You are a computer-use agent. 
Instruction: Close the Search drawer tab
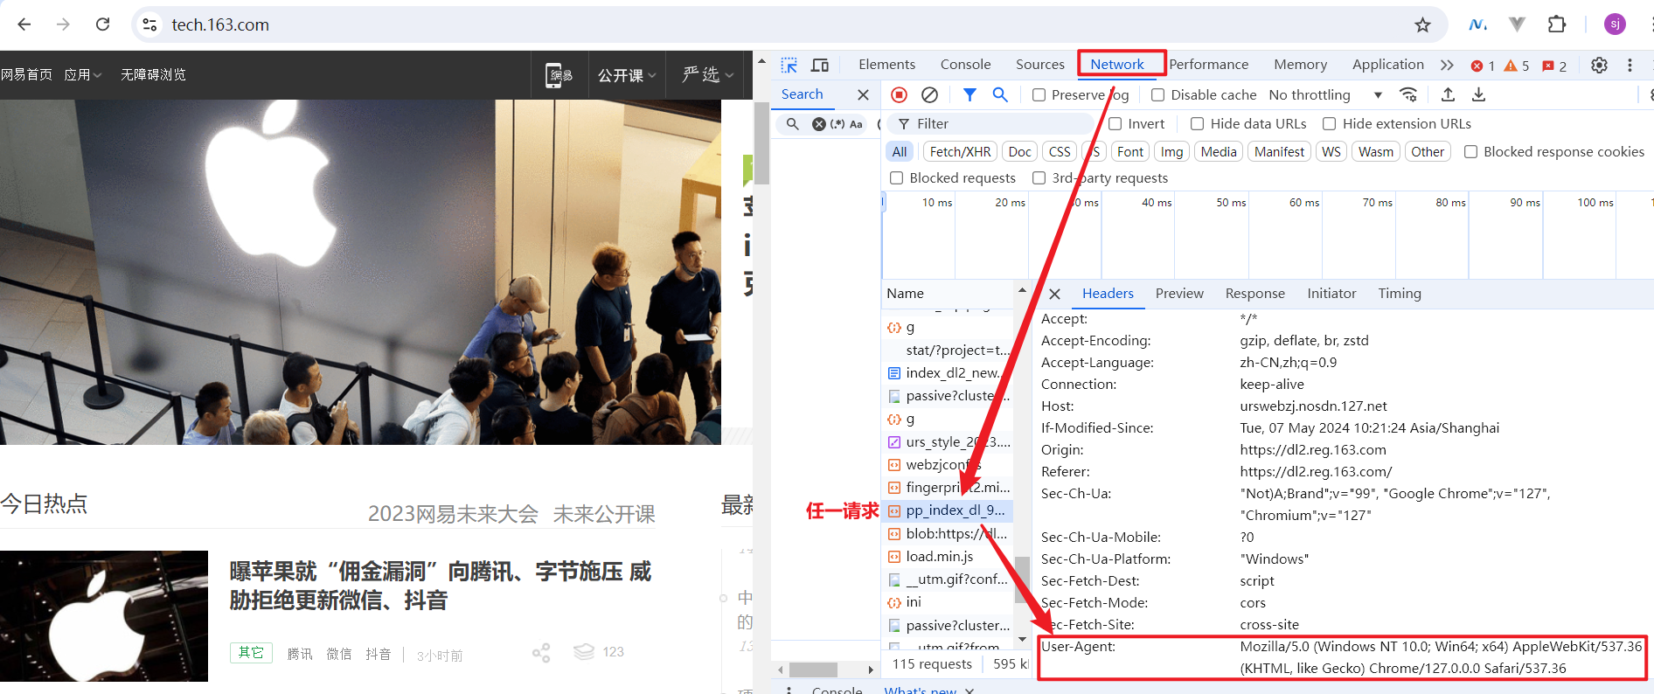(863, 94)
